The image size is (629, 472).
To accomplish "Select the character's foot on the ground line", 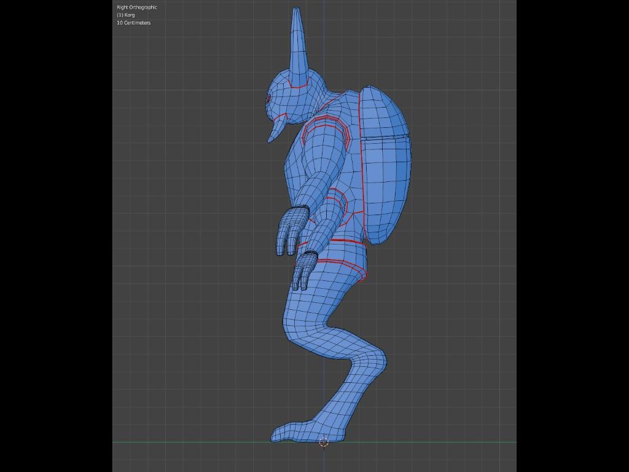I will pyautogui.click(x=308, y=432).
